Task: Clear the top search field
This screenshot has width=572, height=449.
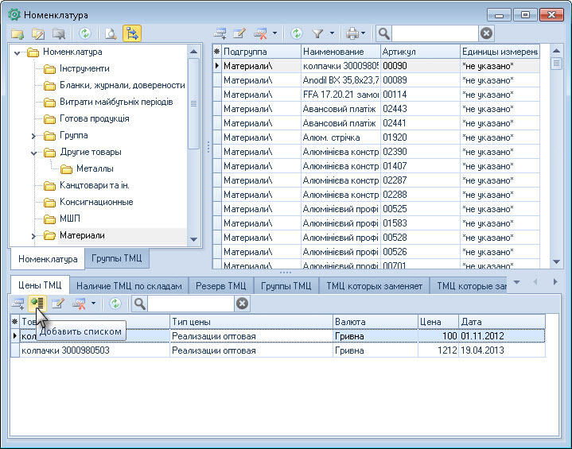Action: click(x=486, y=33)
